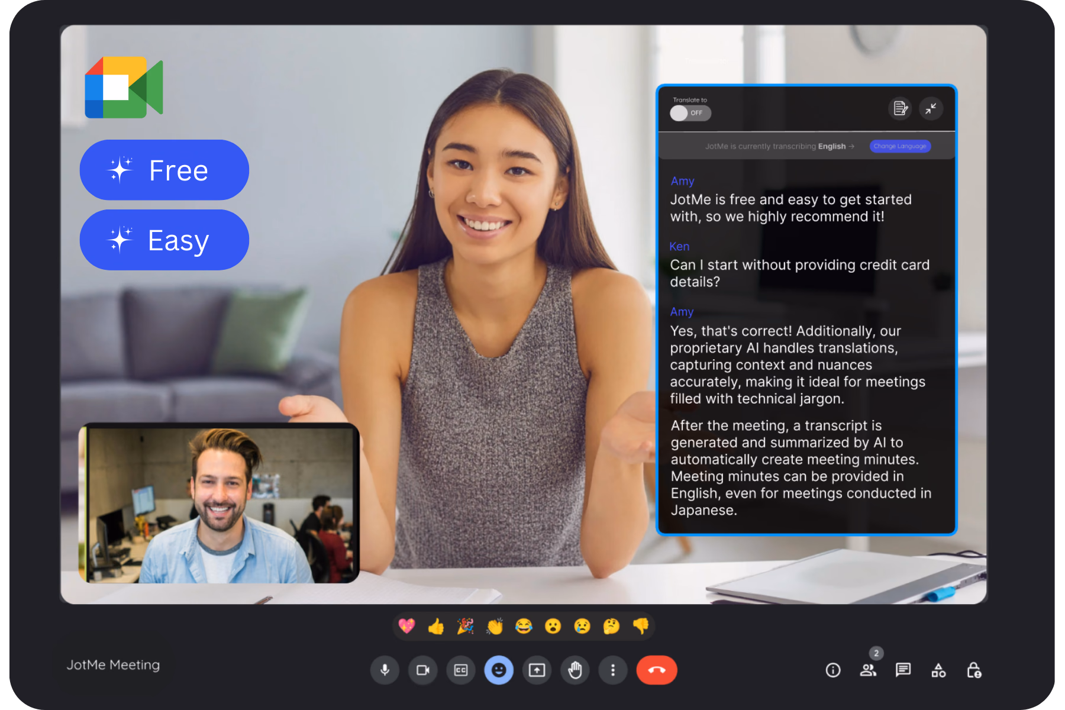1065x710 pixels.
Task: Select Ken's self-view video thumbnail
Action: coord(219,504)
